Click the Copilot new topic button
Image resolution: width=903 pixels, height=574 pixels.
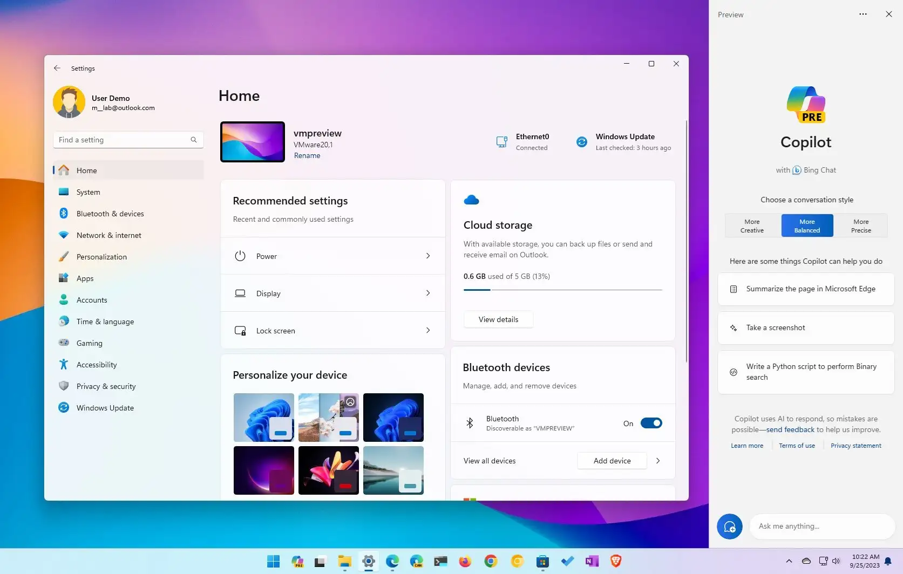(730, 527)
